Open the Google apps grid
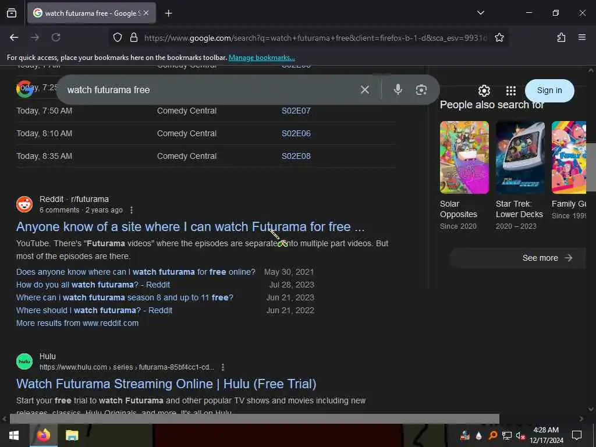 (511, 91)
